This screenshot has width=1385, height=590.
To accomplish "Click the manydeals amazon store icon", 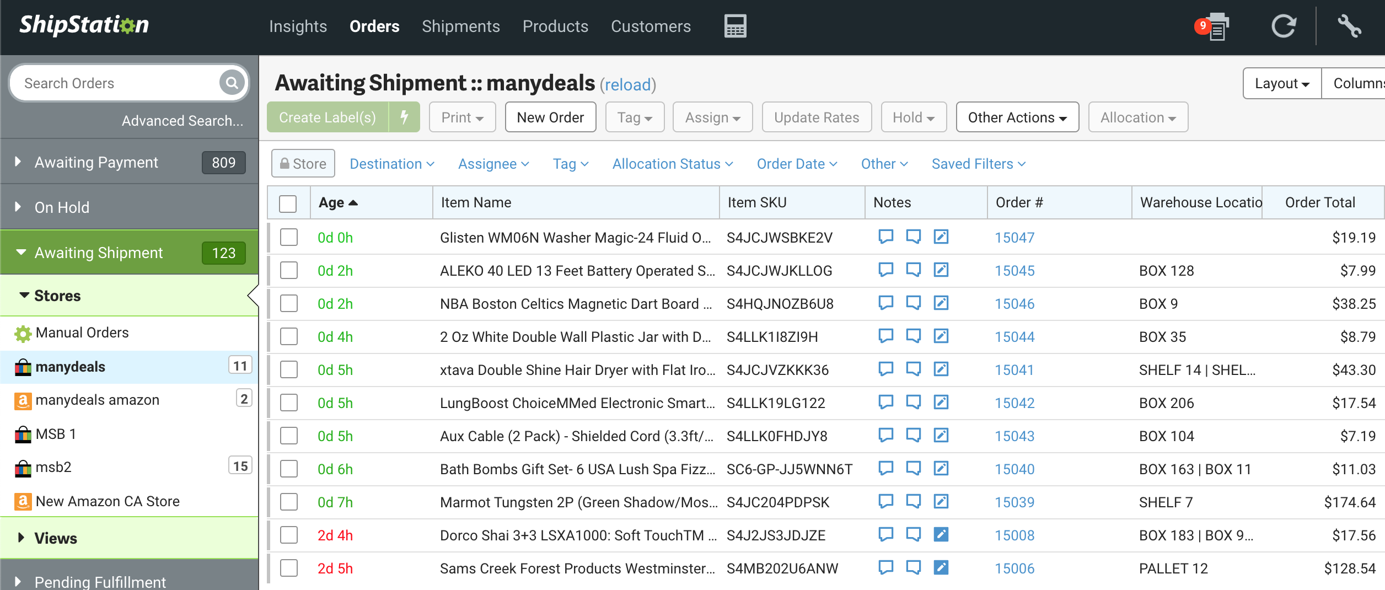I will 23,400.
